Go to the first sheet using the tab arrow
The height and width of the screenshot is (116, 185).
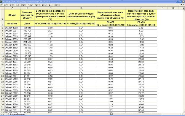pos(1,114)
